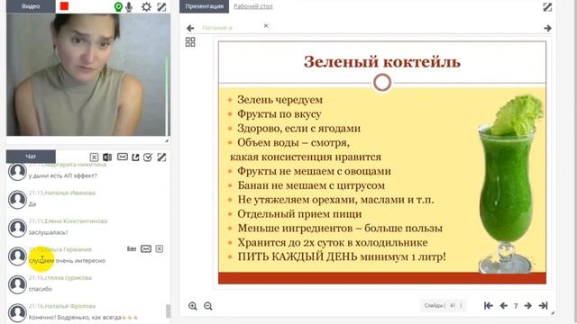Click slide line "Хранится до 2х суток в холодильнике"
Image resolution: width=577 pixels, height=324 pixels.
pos(333,243)
